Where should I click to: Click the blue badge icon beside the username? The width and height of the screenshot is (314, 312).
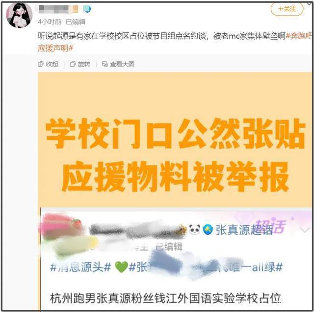pyautogui.click(x=87, y=9)
